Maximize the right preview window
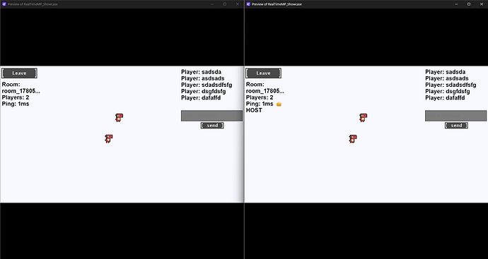The width and height of the screenshot is (488, 259). (x=469, y=4)
